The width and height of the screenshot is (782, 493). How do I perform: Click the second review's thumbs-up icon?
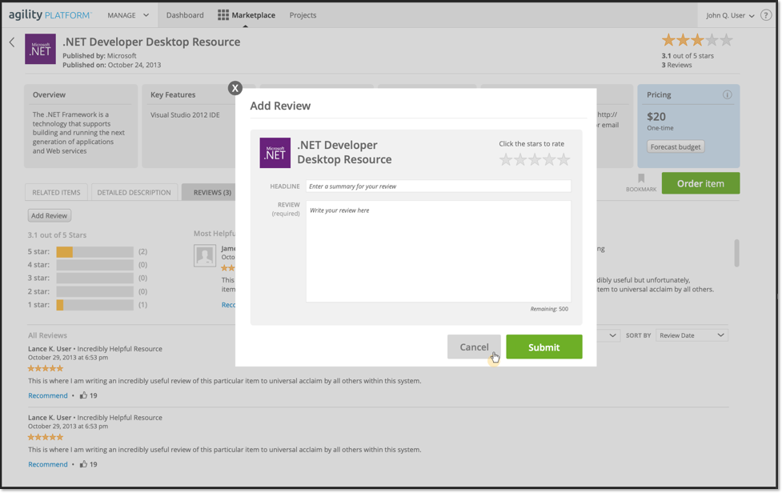pyautogui.click(x=83, y=464)
